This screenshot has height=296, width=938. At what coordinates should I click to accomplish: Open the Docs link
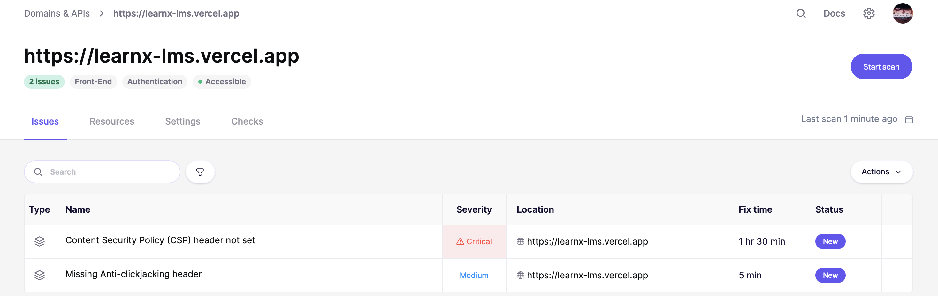click(834, 13)
